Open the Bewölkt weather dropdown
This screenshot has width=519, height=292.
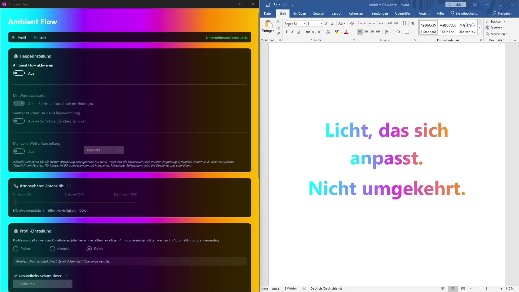[104, 150]
